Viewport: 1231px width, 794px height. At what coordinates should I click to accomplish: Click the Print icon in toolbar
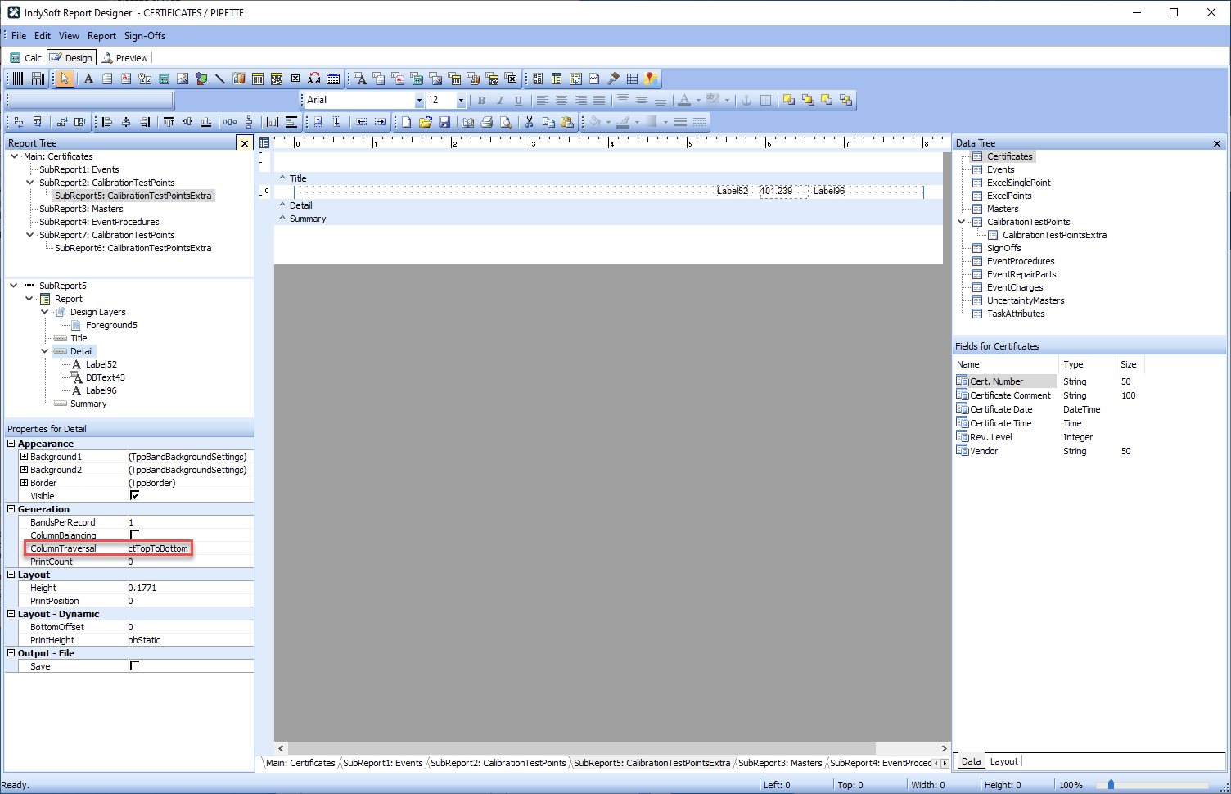pyautogui.click(x=487, y=122)
